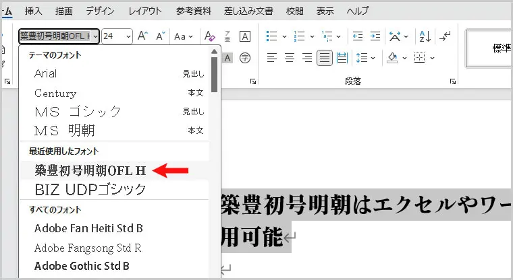
Task: Select the 標準 style thumbnail
Action: point(490,48)
